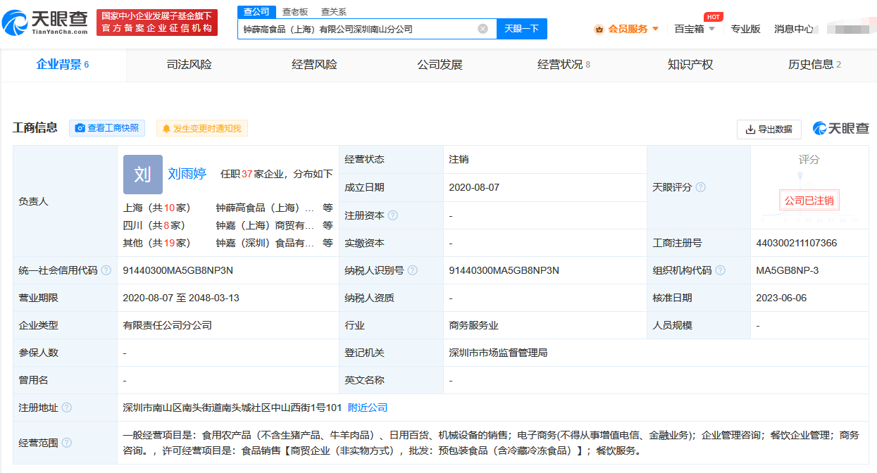Open 消息中心 in the header

[794, 29]
